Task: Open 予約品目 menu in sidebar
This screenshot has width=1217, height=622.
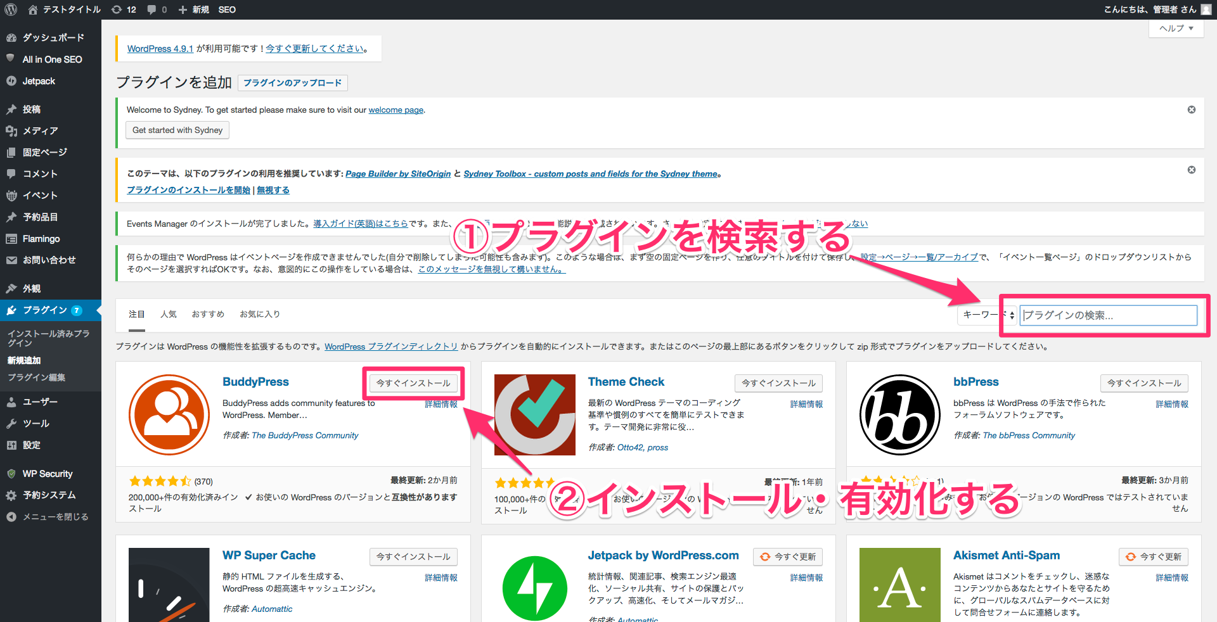Action: [51, 217]
